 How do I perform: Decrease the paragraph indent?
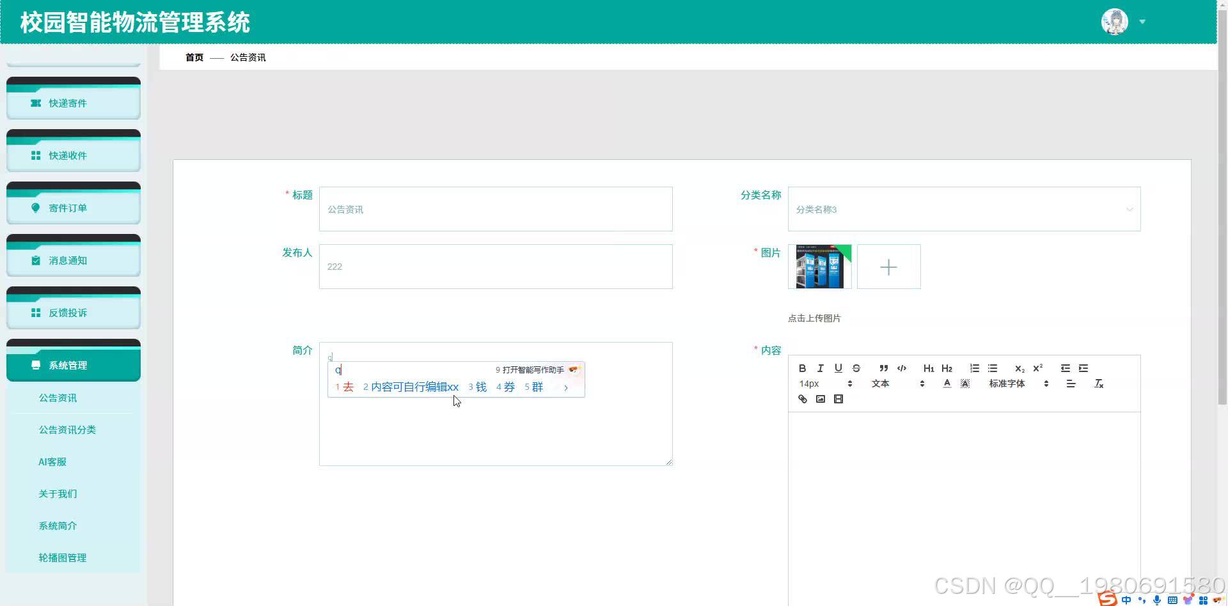[x=1065, y=368]
